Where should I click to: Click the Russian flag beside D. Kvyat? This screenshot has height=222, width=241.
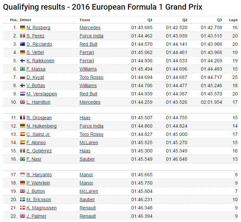pos(23,78)
